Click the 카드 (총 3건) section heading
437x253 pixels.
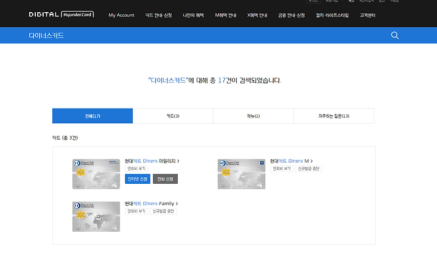(65, 138)
